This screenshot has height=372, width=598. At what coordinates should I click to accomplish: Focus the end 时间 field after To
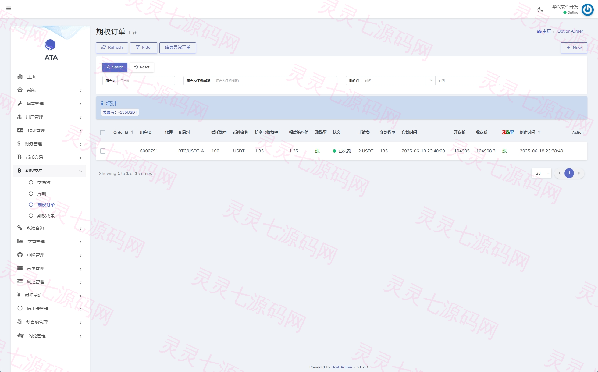(468, 80)
